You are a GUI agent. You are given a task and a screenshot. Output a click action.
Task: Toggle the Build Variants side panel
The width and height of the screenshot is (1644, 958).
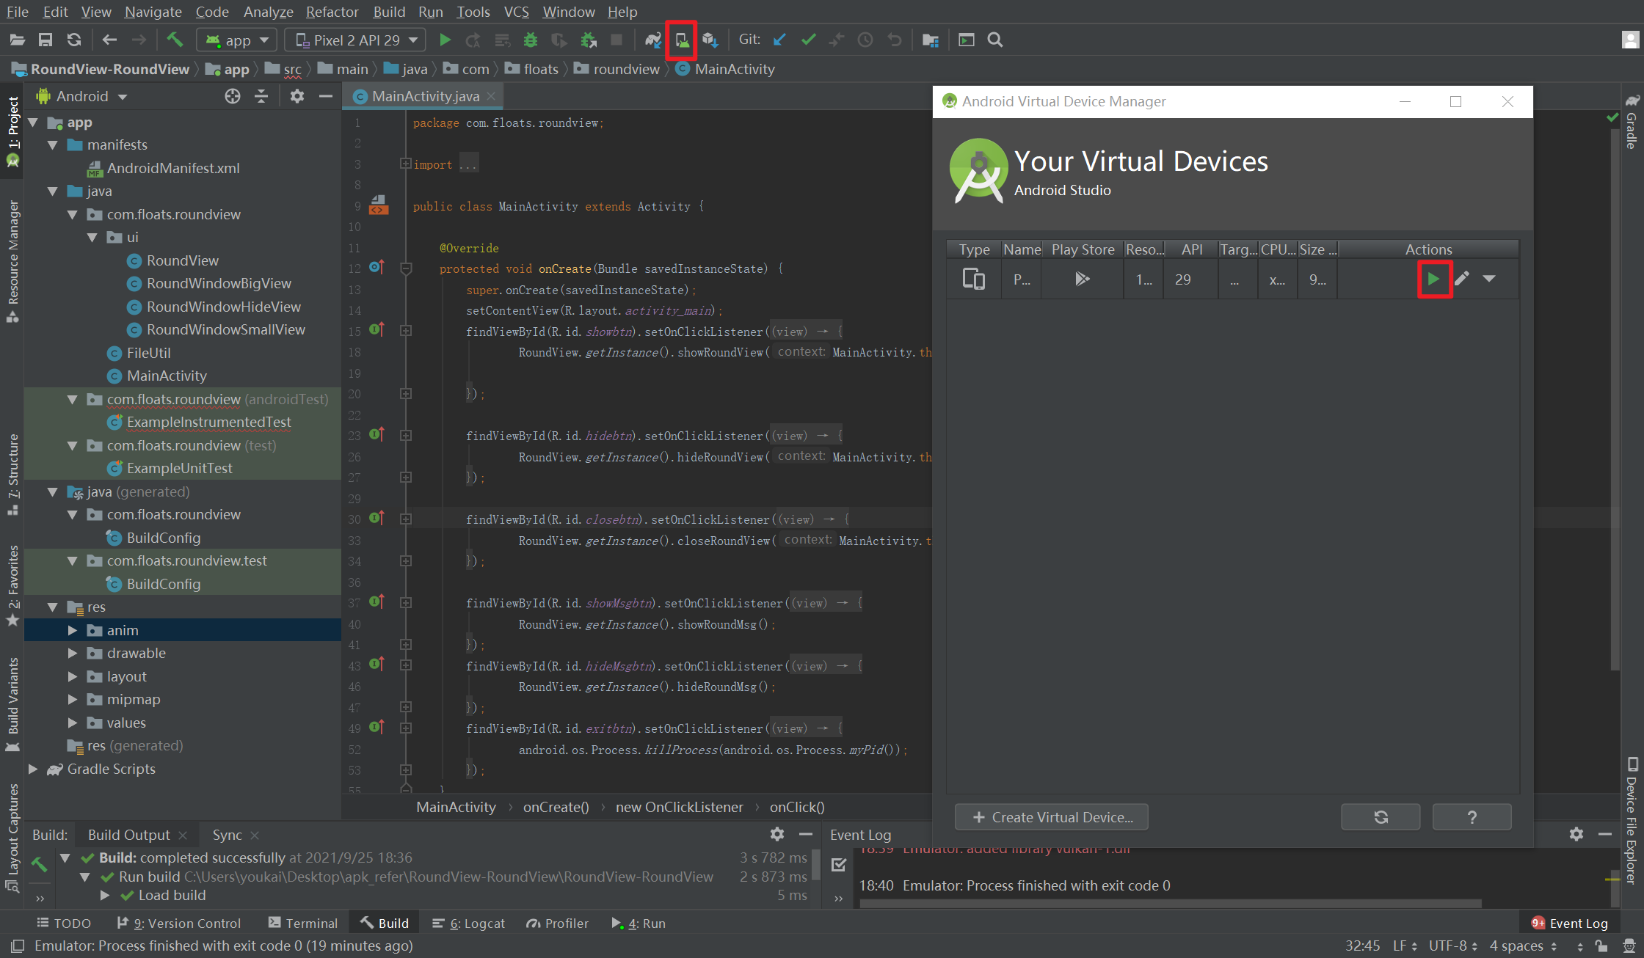(12, 701)
